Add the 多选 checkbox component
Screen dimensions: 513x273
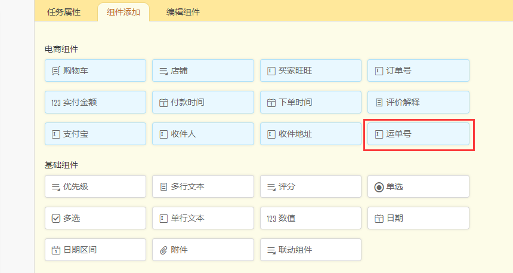coord(95,218)
